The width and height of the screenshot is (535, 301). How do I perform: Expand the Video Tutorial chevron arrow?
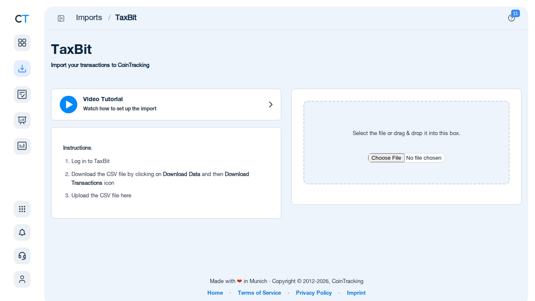271,105
